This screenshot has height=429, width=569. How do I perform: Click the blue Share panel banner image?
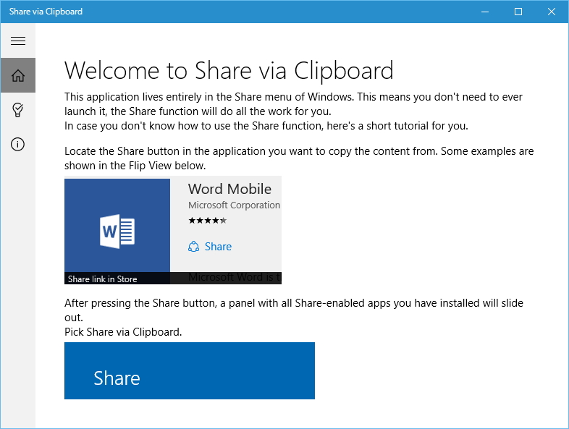pyautogui.click(x=190, y=370)
